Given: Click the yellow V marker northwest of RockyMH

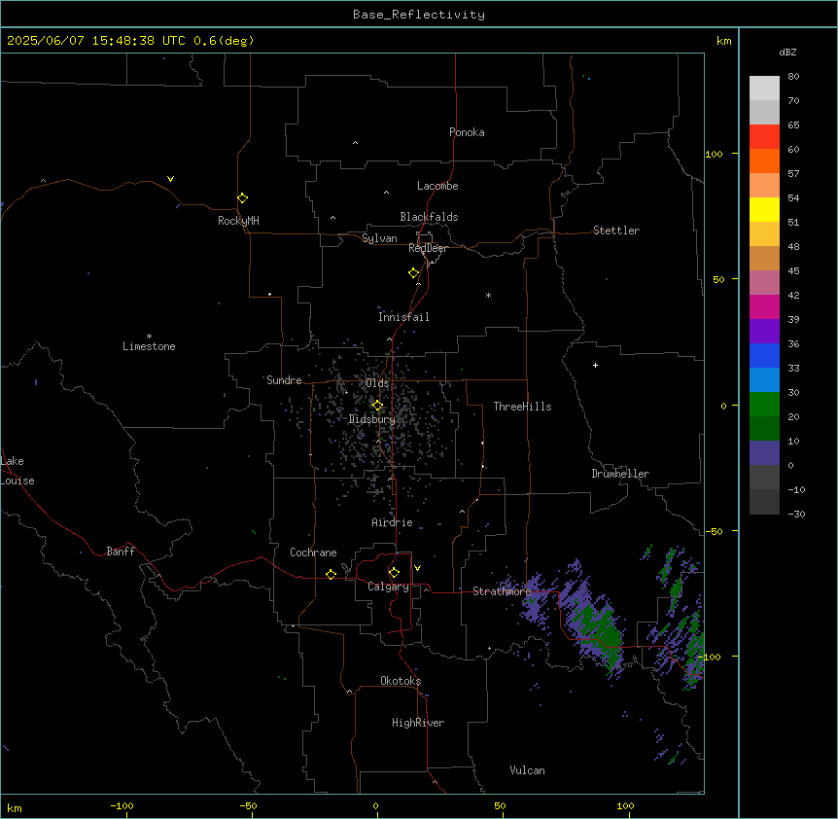Looking at the screenshot, I should [x=170, y=179].
